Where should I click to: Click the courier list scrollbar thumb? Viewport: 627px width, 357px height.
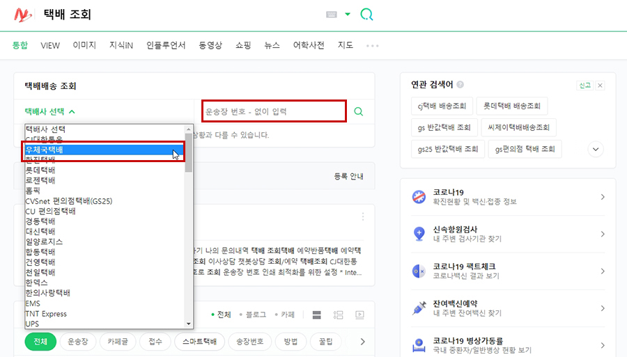click(x=188, y=153)
